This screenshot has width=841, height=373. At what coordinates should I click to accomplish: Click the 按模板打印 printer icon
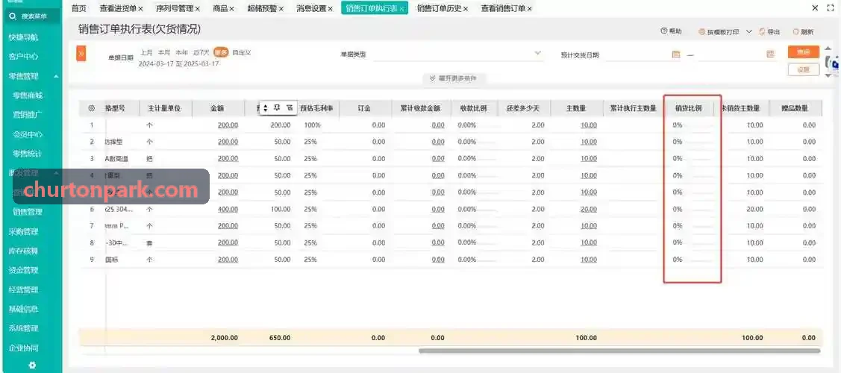[701, 32]
